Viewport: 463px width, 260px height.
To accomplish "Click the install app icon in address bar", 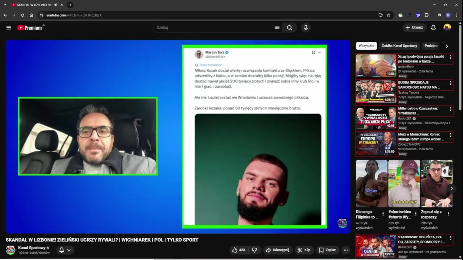I will click(x=381, y=15).
